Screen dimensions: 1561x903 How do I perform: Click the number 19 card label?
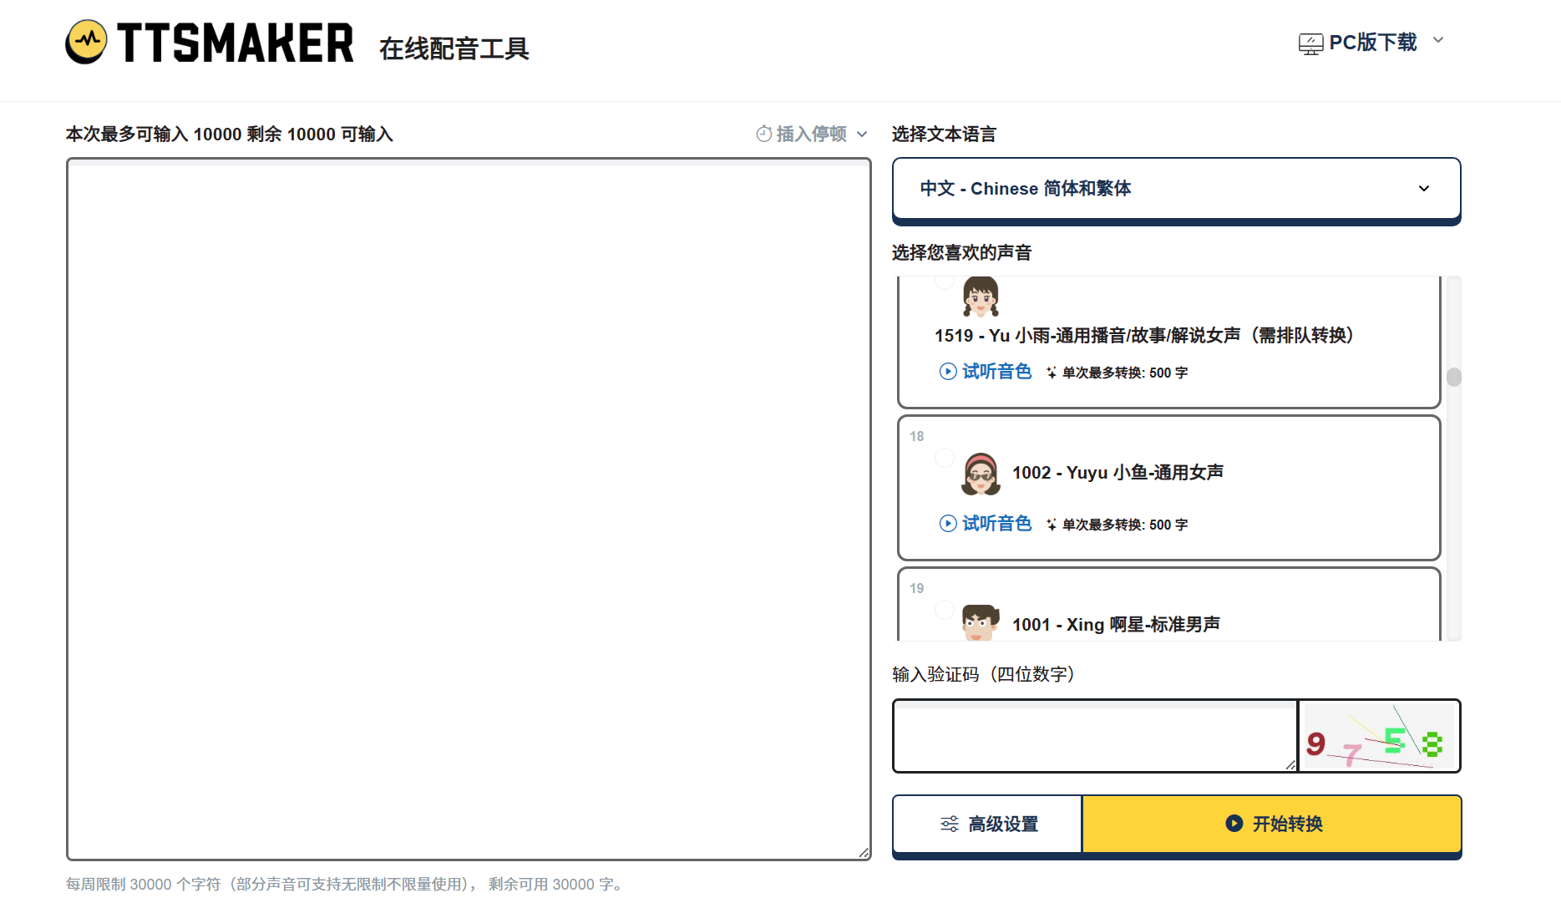coord(917,588)
